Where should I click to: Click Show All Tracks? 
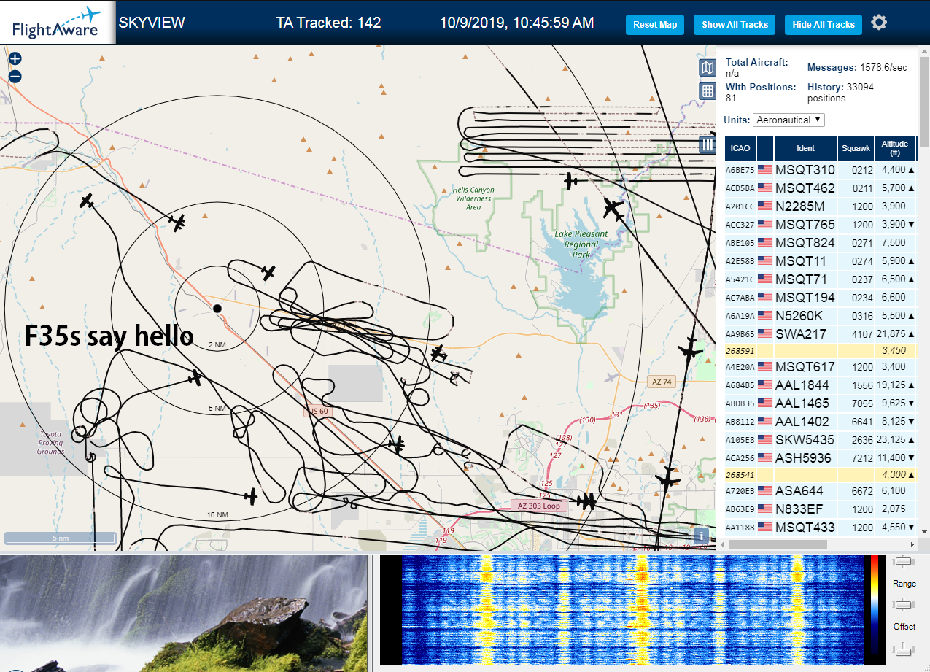735,25
